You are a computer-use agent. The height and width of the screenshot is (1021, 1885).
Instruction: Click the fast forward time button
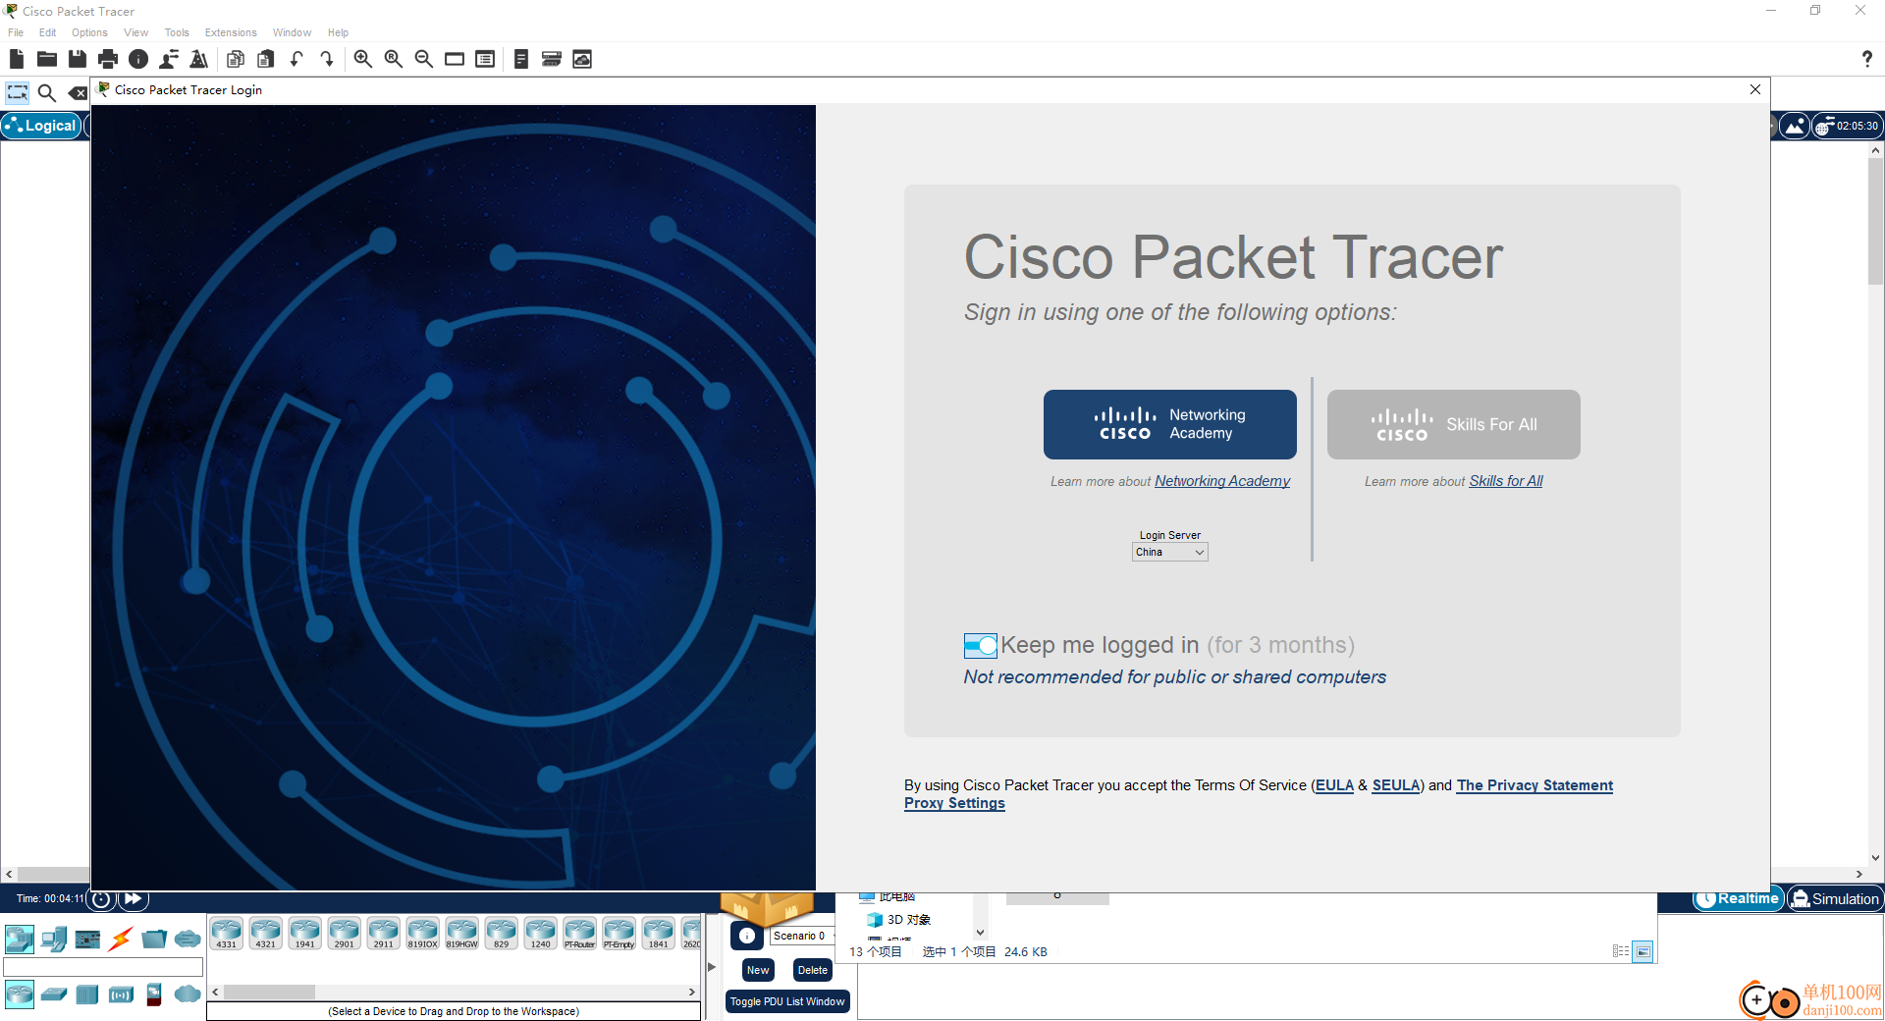133,898
